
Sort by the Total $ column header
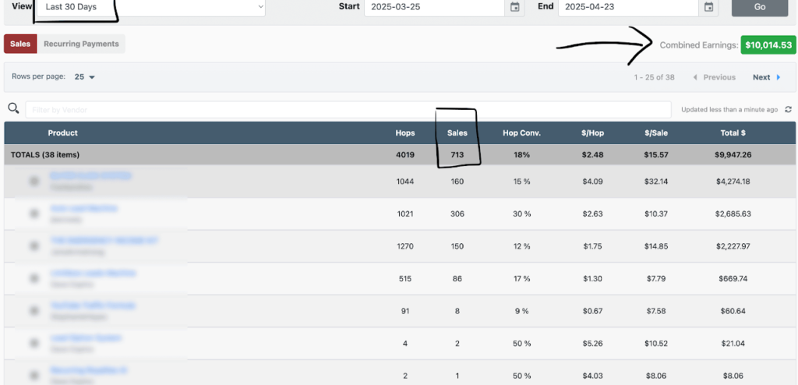pos(733,132)
